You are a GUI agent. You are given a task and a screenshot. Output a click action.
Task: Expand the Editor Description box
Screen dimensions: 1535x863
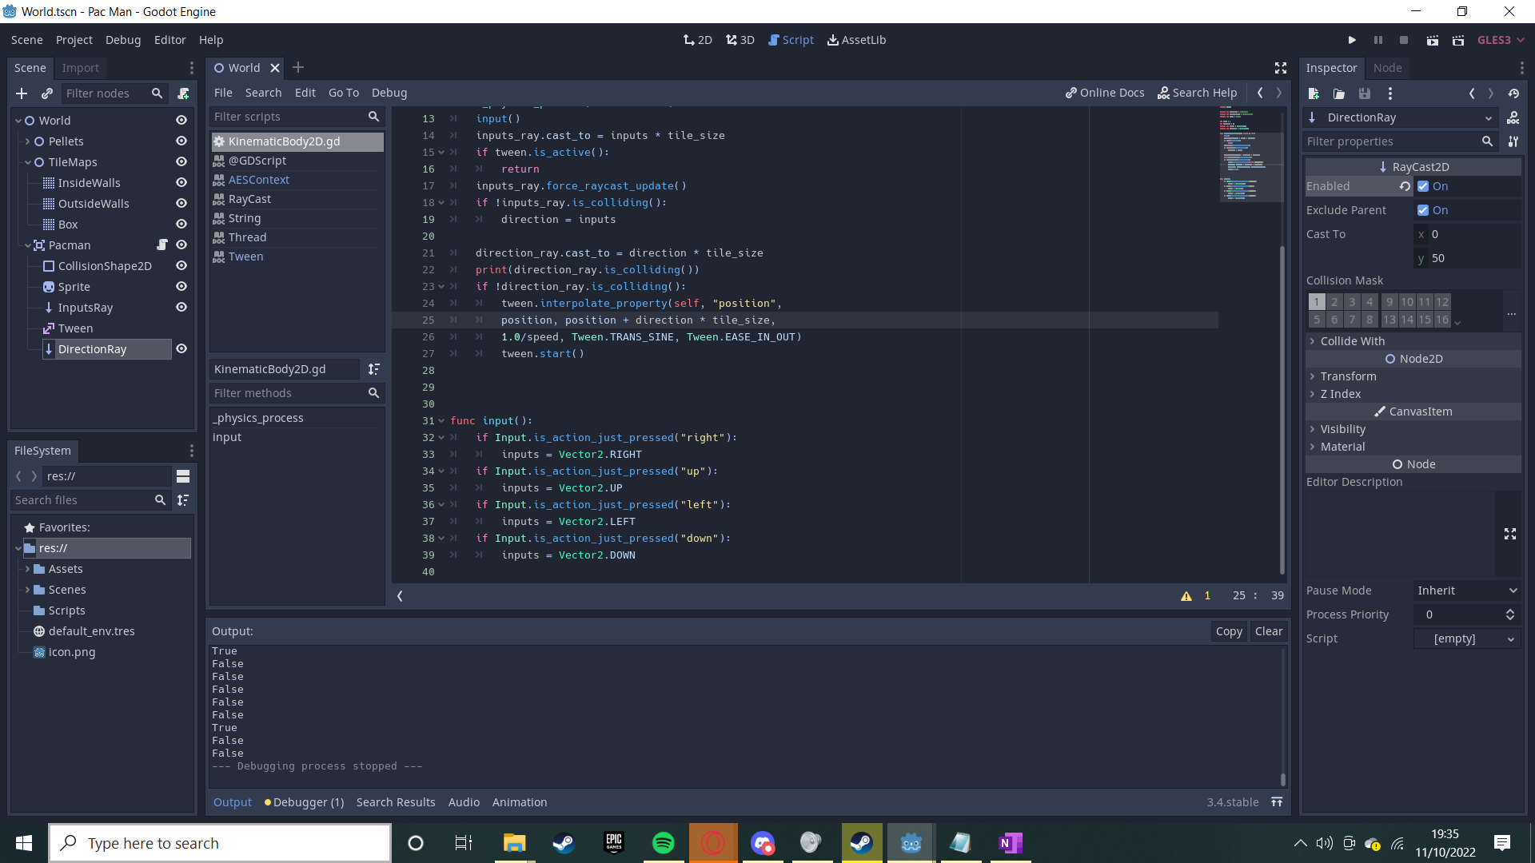tap(1510, 534)
